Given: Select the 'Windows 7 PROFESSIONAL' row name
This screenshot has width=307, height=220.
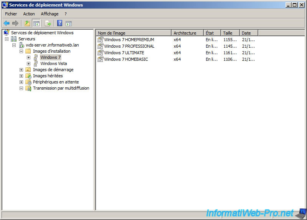Looking at the screenshot, I should [x=129, y=46].
